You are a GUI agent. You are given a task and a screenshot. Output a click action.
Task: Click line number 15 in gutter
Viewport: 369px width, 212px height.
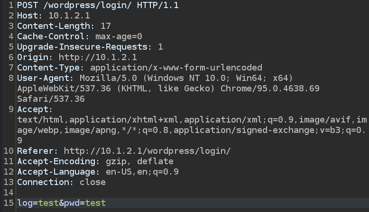click(9, 203)
